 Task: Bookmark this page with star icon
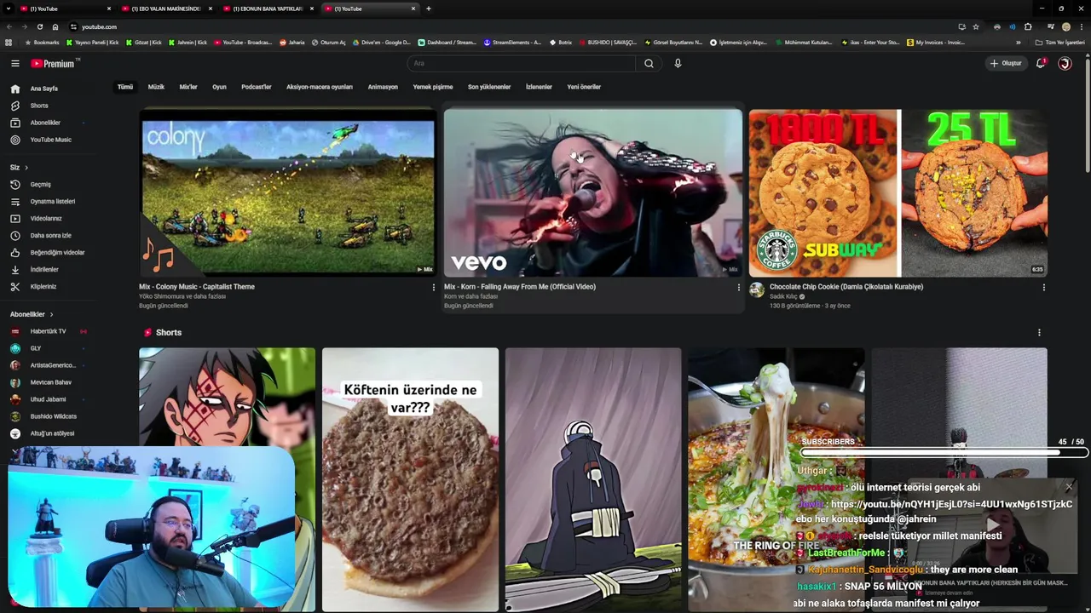click(x=976, y=26)
